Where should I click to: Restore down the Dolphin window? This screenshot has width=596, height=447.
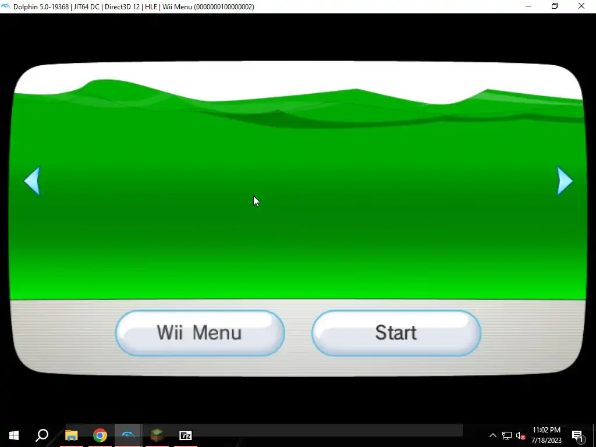coord(555,6)
